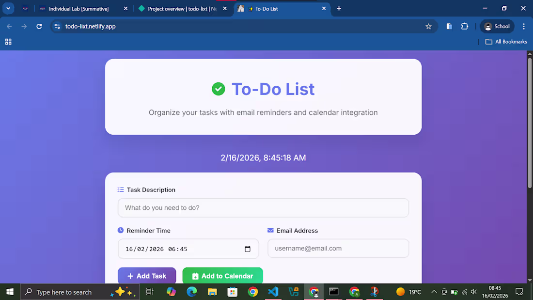Open network settings in the system tray
533x300 pixels.
pyautogui.click(x=464, y=292)
